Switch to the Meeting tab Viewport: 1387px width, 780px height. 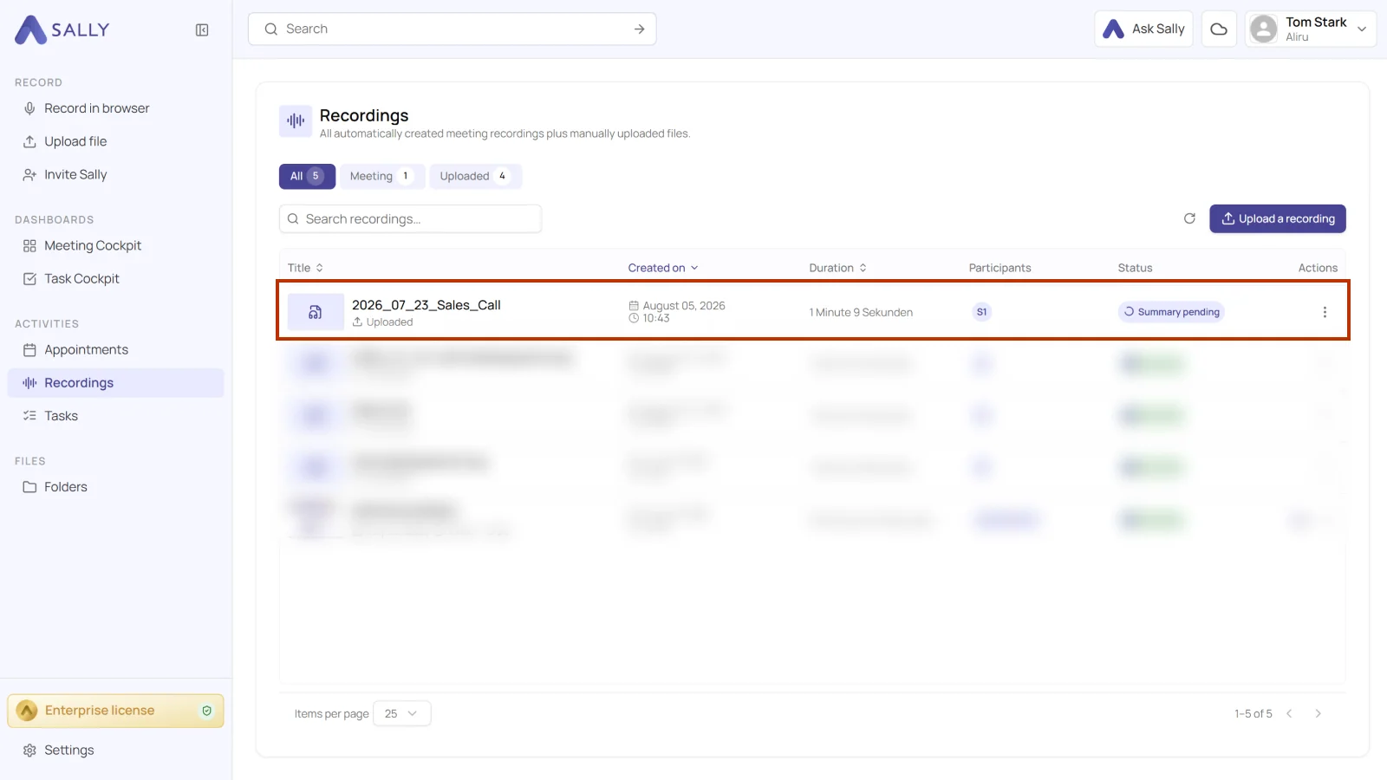pyautogui.click(x=382, y=176)
